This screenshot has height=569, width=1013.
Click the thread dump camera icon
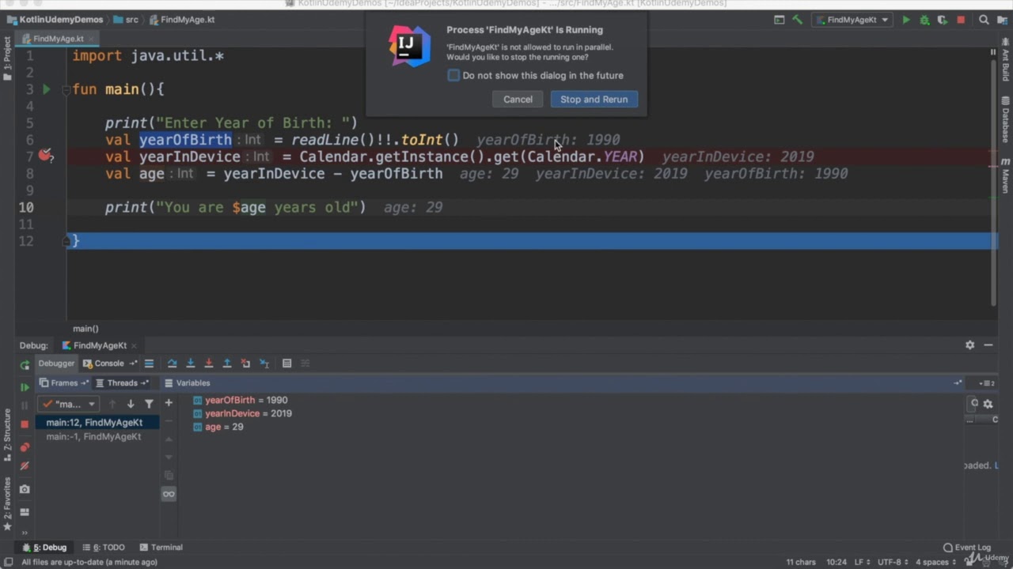(x=25, y=489)
